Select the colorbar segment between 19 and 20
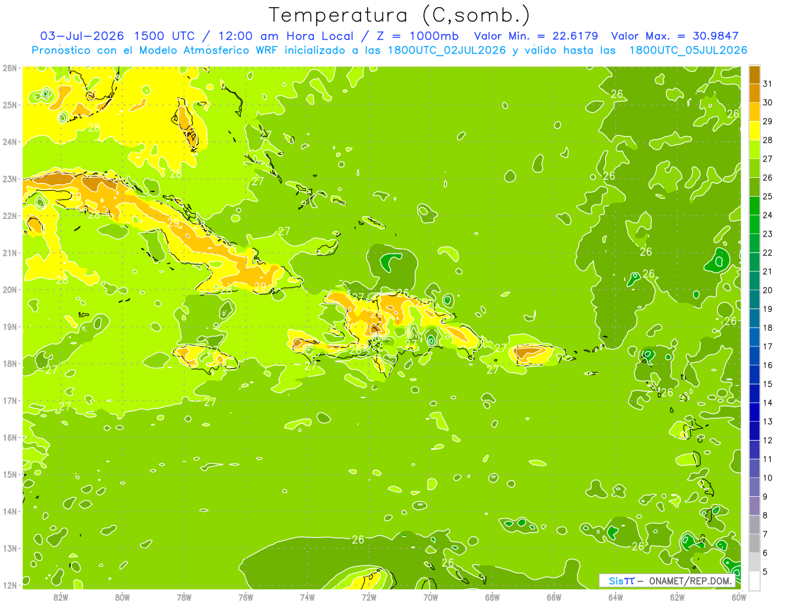 pyautogui.click(x=754, y=299)
